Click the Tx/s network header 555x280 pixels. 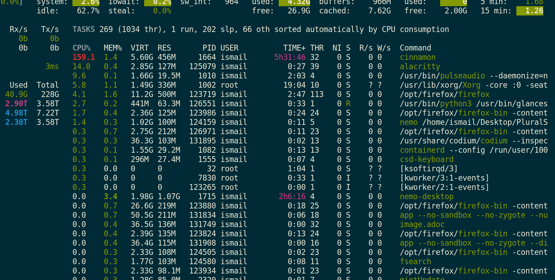(x=50, y=29)
